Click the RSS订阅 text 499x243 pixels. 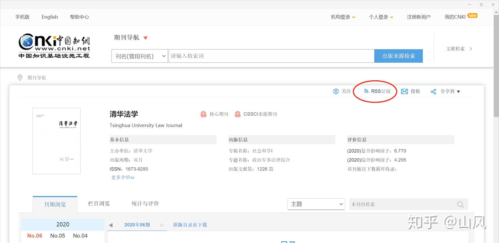tap(381, 91)
